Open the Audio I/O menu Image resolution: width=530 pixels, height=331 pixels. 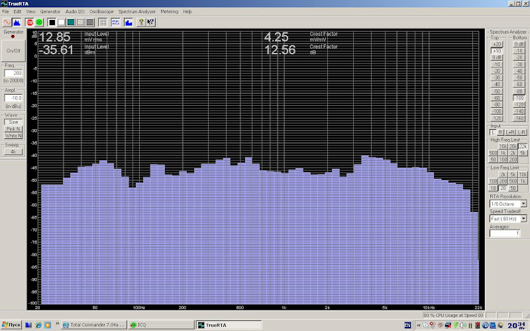coord(74,12)
